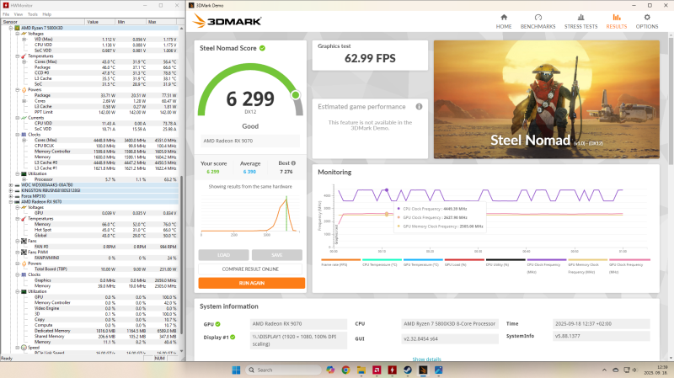Click the Fans icon under AMD Radeon RX 9070
The height and width of the screenshot is (378, 674).
24,241
